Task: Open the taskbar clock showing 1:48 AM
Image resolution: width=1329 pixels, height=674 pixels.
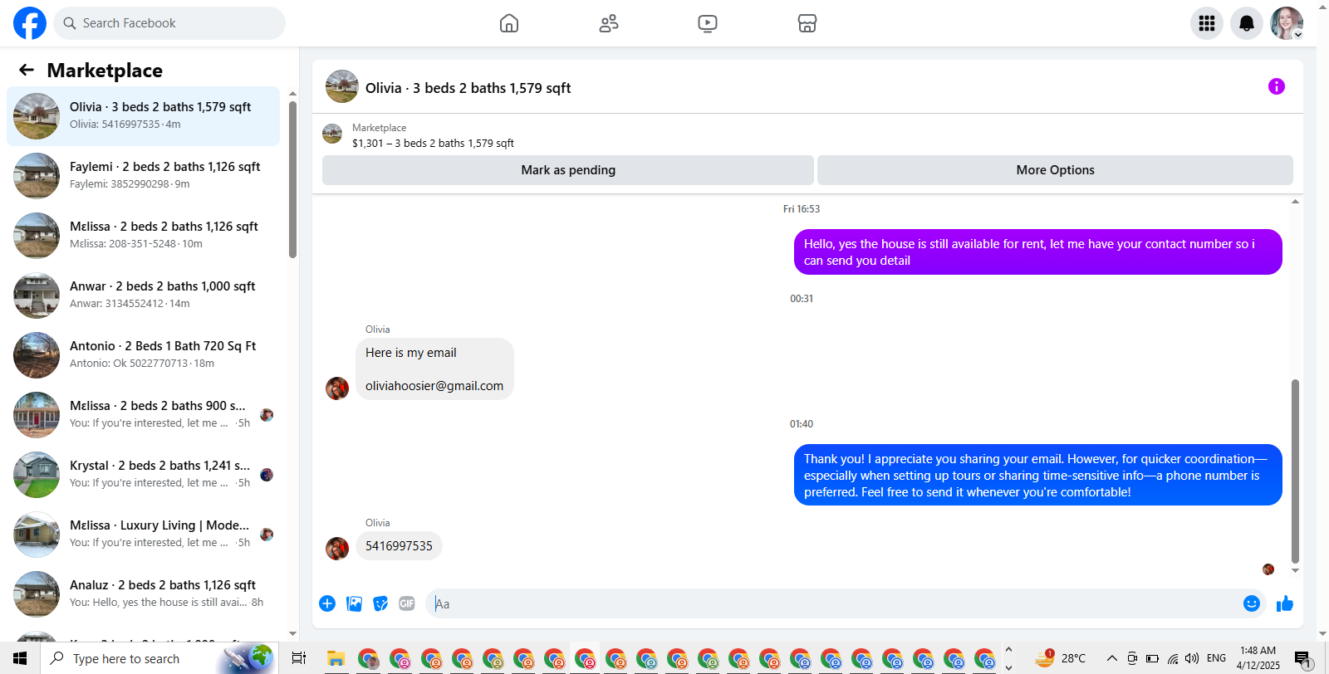Action: tap(1258, 658)
